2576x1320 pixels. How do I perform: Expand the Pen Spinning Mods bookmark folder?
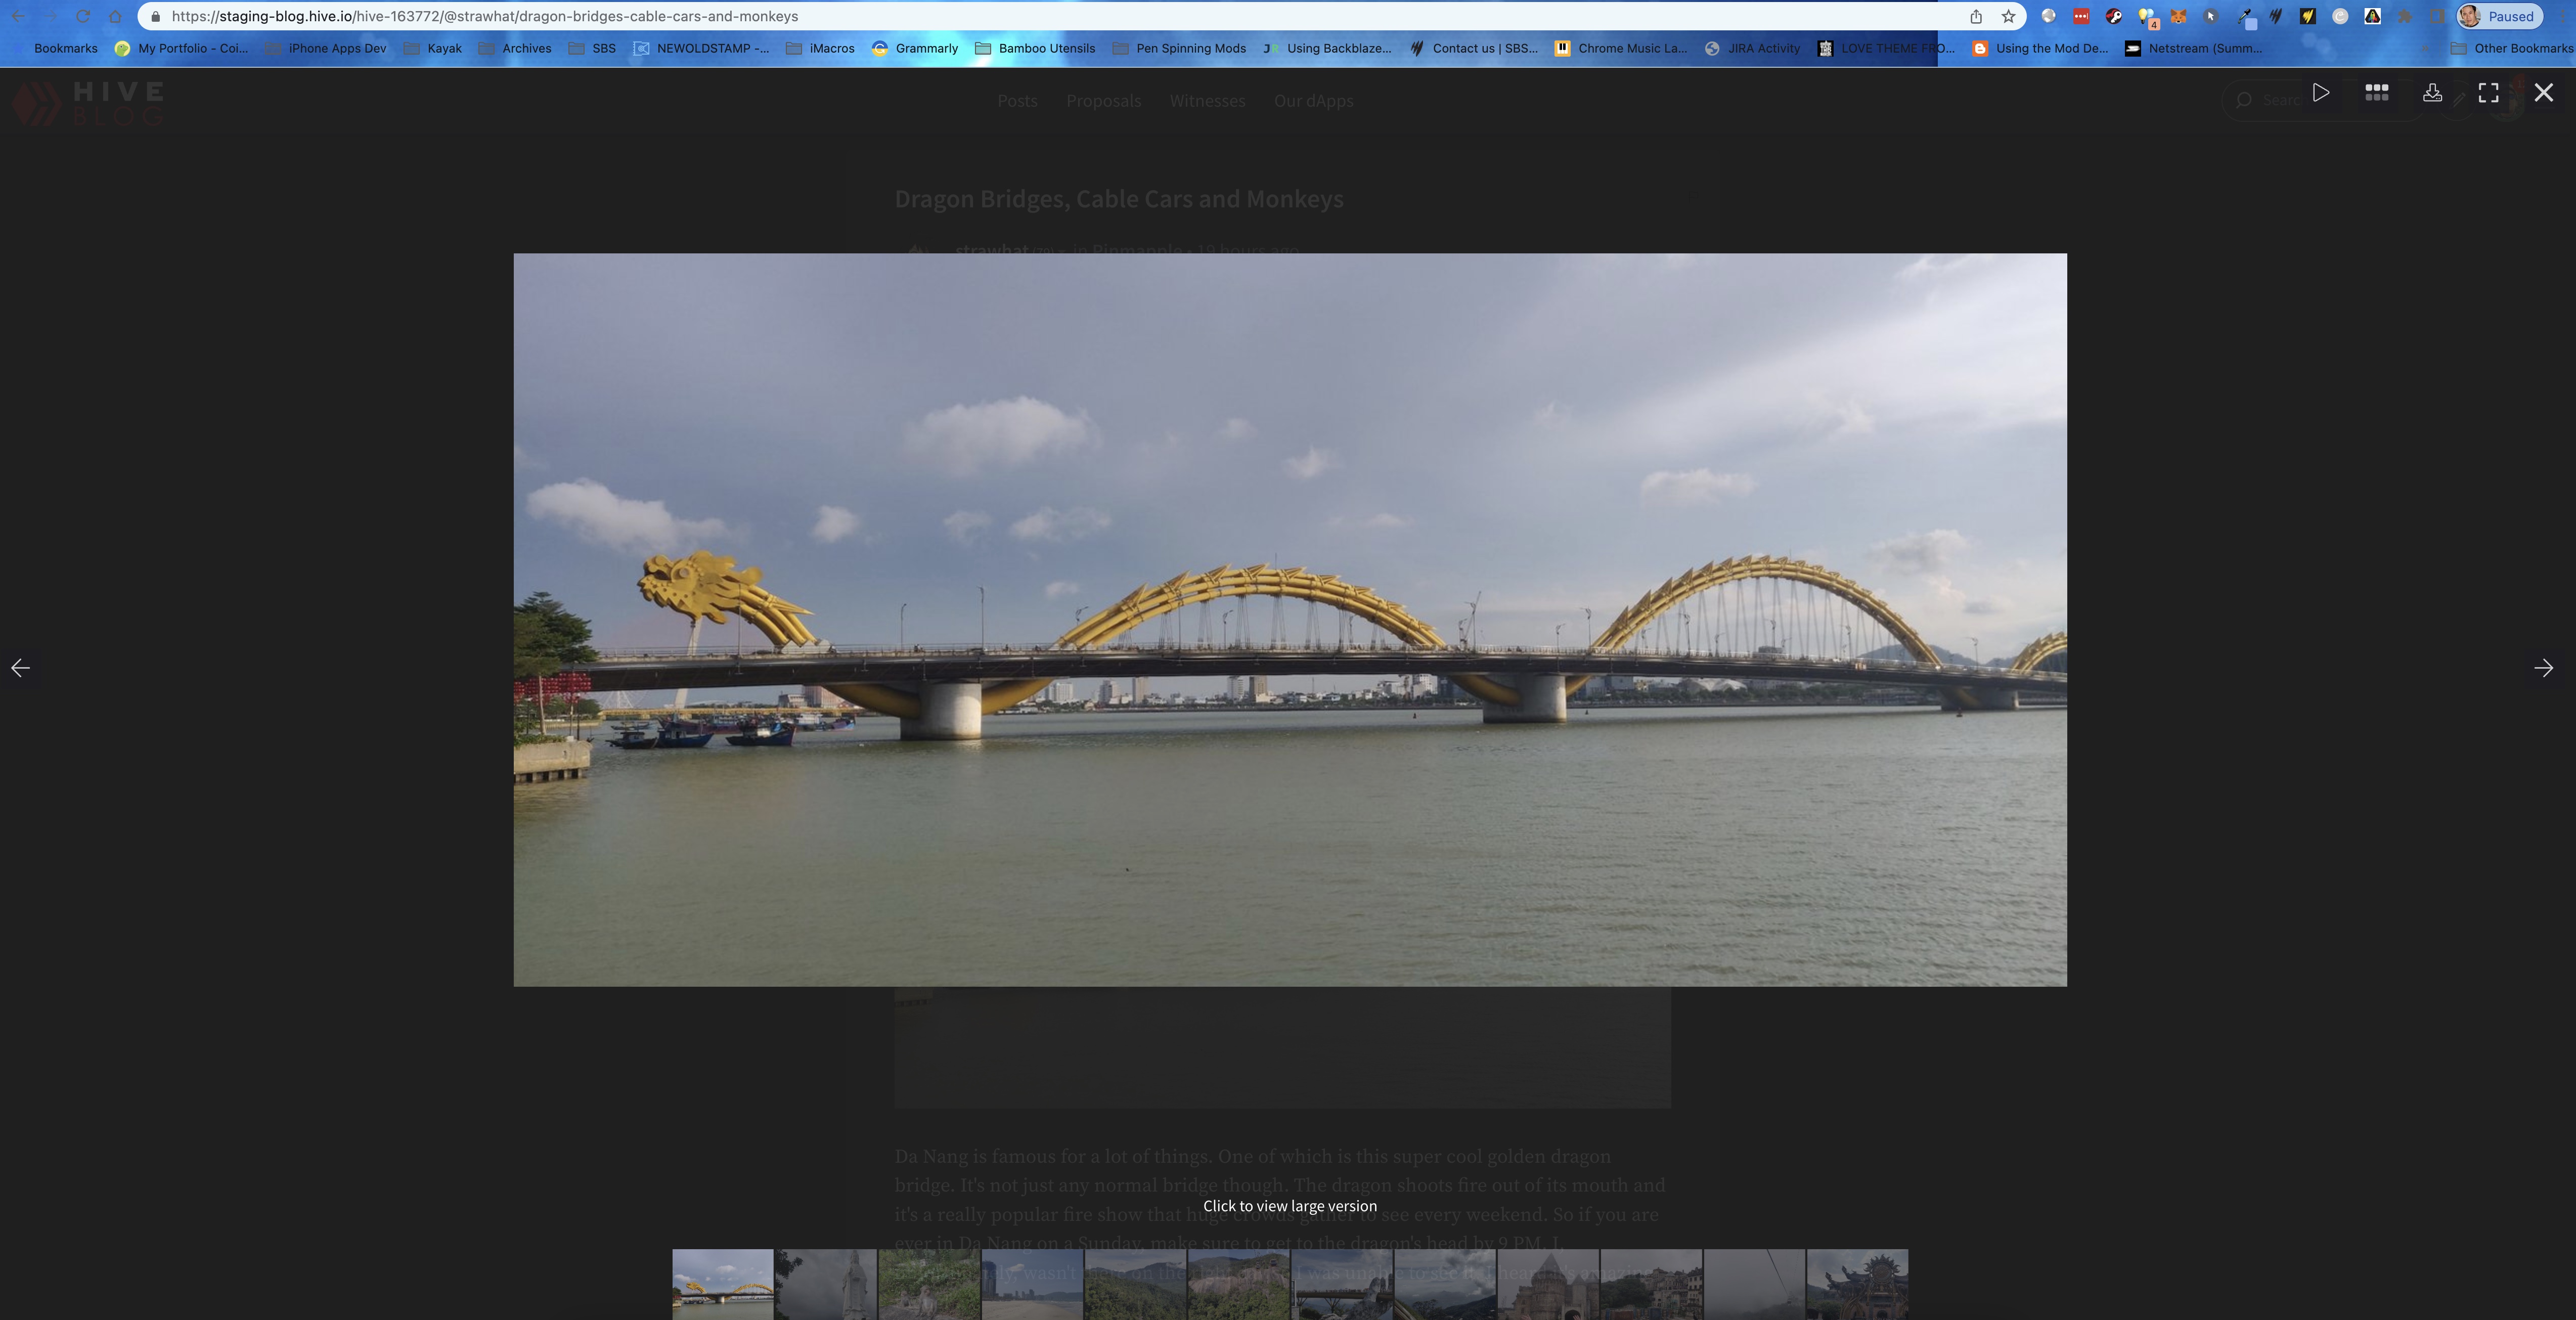click(1179, 48)
